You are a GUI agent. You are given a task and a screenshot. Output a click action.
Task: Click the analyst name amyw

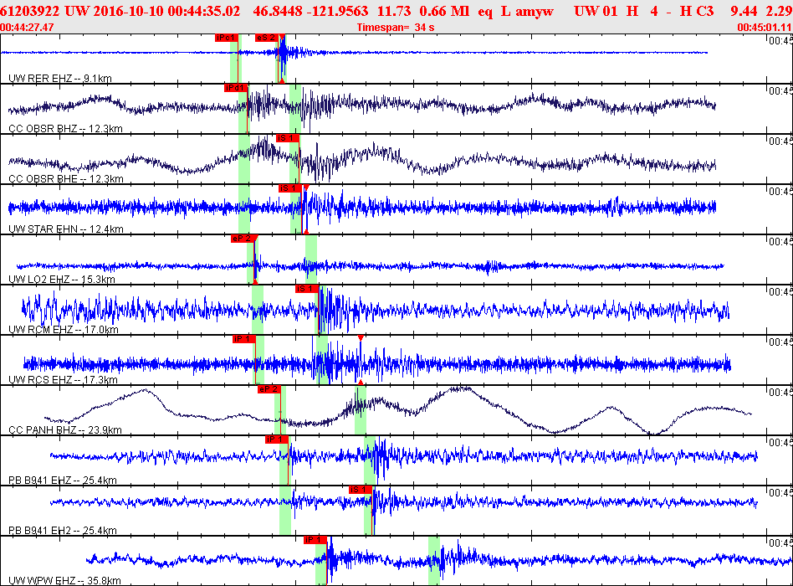[x=535, y=11]
